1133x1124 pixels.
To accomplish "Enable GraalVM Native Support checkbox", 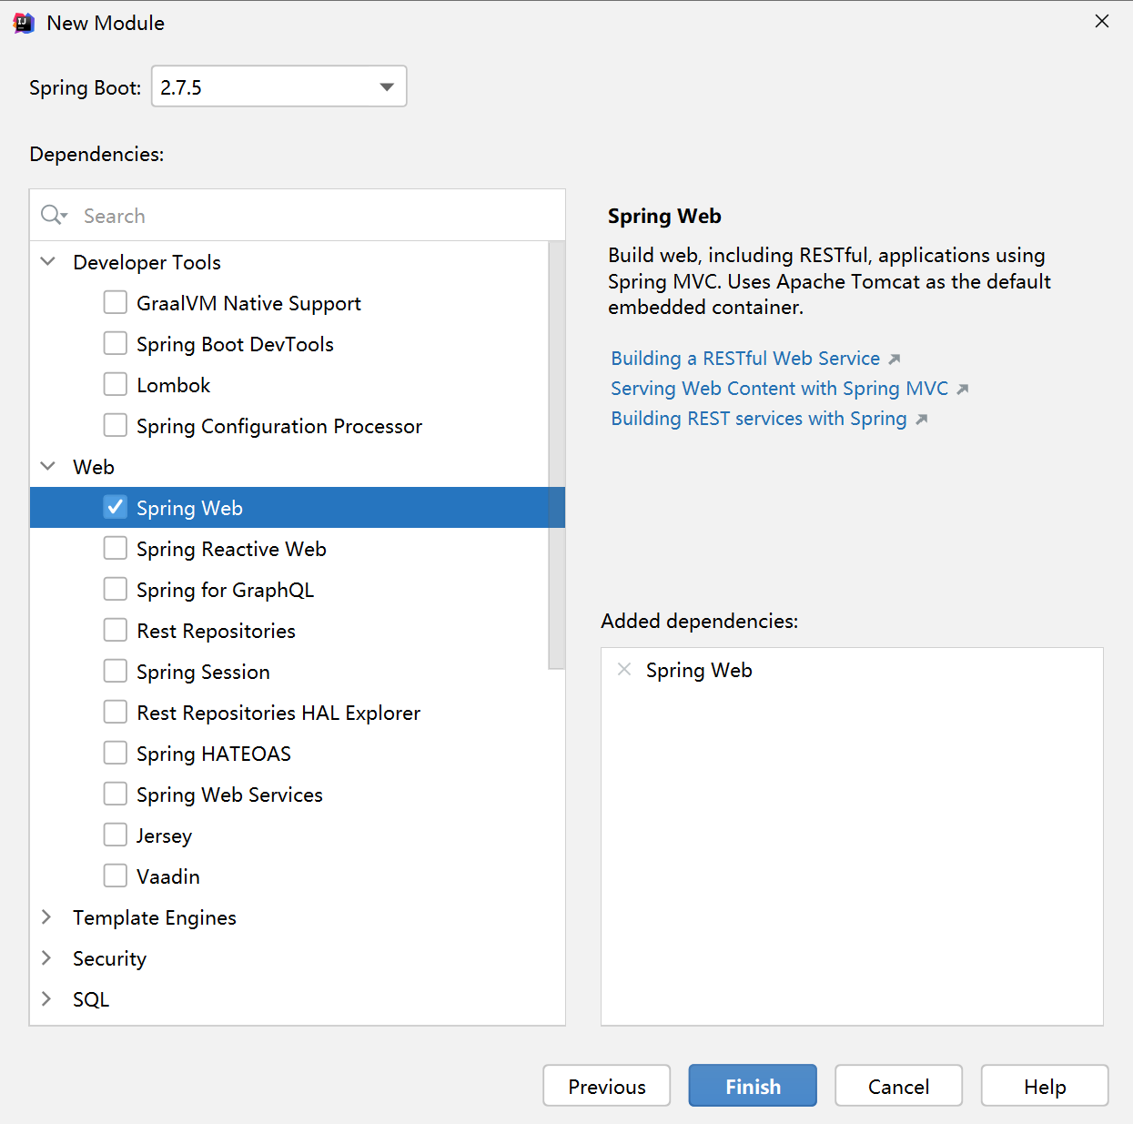I will [116, 302].
